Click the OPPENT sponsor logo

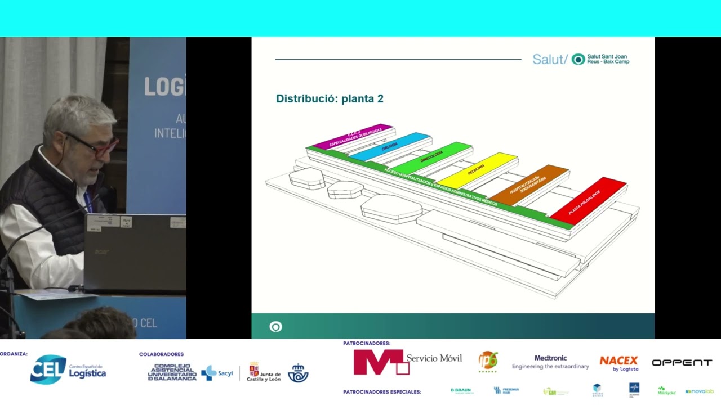coord(682,363)
